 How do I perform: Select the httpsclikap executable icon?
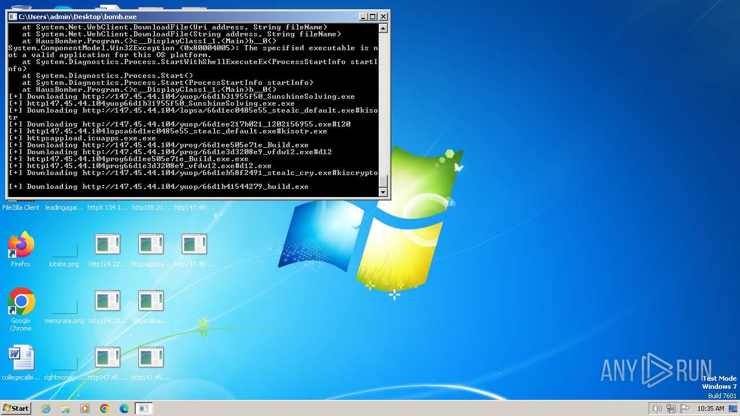click(151, 306)
